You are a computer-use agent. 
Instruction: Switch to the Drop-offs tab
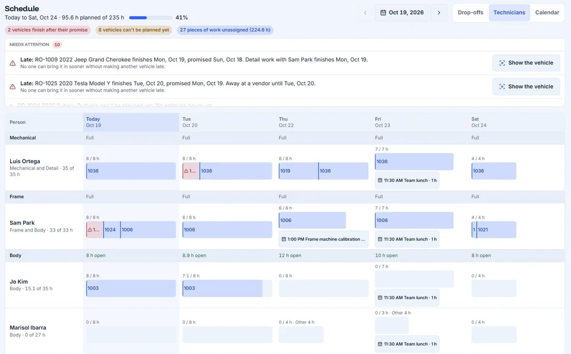coord(470,12)
